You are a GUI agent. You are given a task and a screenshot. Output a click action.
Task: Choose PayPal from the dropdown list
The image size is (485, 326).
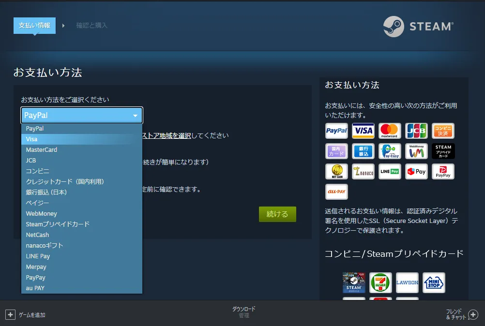tap(82, 129)
